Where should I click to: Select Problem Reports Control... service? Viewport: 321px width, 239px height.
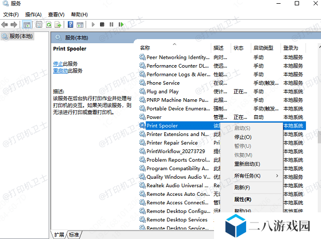click(x=178, y=160)
